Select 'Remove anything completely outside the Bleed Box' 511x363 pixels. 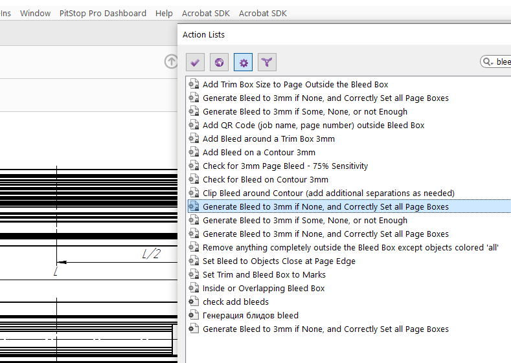click(350, 247)
